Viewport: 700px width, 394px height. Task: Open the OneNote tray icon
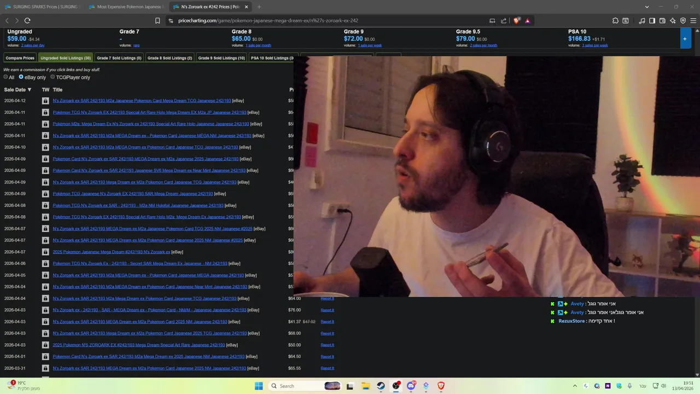click(608, 386)
